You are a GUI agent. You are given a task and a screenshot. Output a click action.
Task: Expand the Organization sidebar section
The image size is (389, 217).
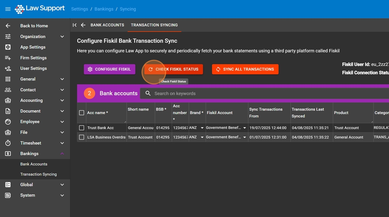(x=62, y=36)
